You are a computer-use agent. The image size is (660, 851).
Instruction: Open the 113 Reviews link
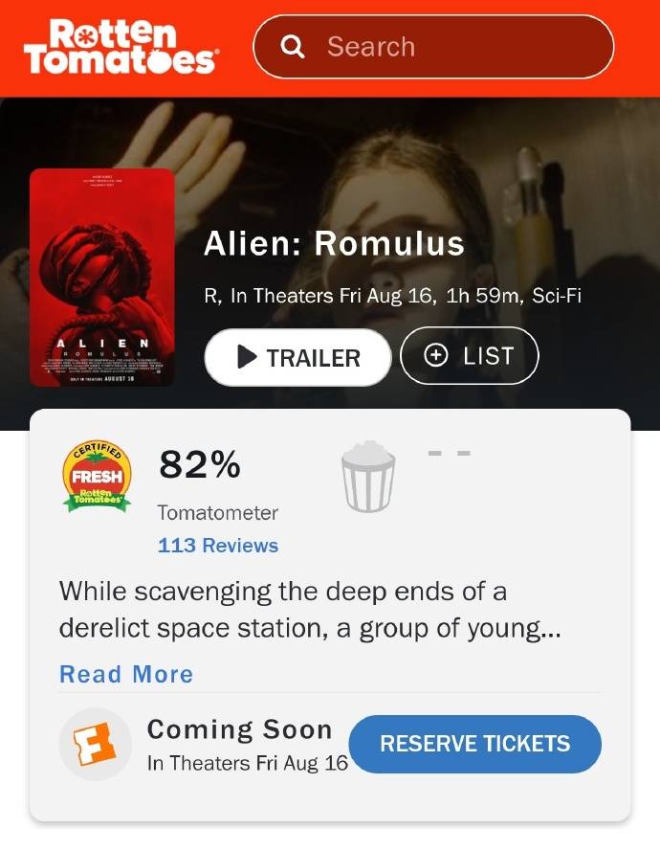(218, 545)
